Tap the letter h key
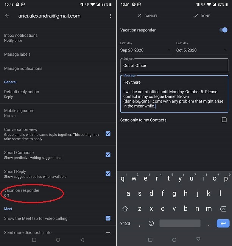The height and width of the screenshot is (246, 232). (x=186, y=193)
